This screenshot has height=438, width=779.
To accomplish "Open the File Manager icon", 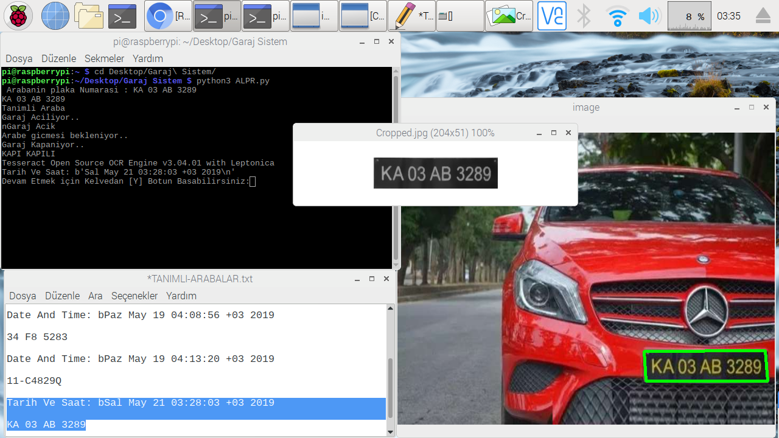I will (x=88, y=15).
